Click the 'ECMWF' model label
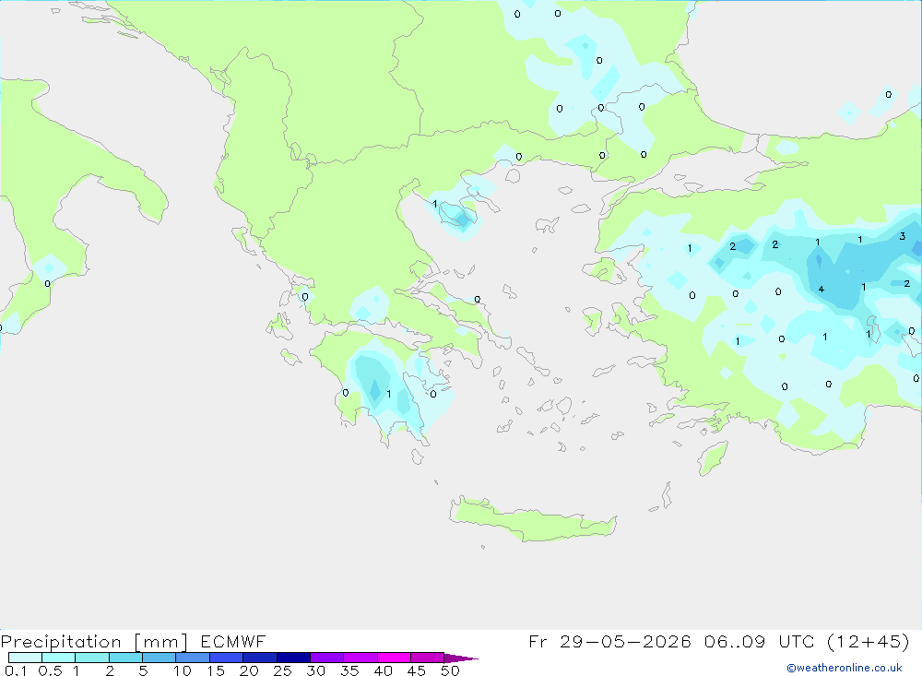 coord(233,641)
